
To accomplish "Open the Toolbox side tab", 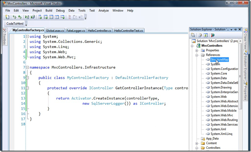I will click(5, 36).
